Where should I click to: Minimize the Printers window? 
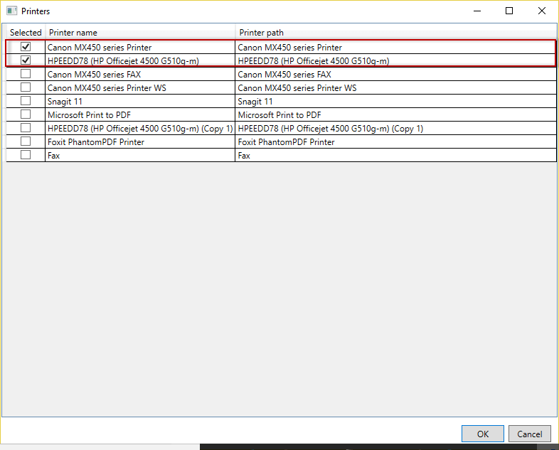coord(477,11)
